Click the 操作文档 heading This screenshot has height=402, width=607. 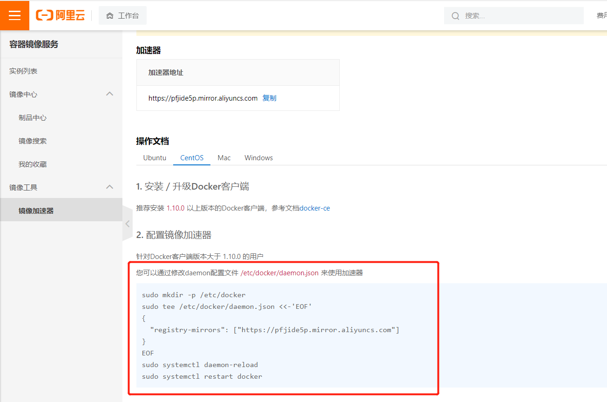click(x=152, y=141)
